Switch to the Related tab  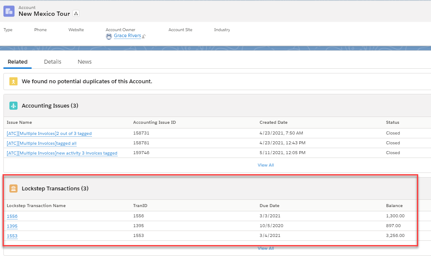pyautogui.click(x=18, y=62)
